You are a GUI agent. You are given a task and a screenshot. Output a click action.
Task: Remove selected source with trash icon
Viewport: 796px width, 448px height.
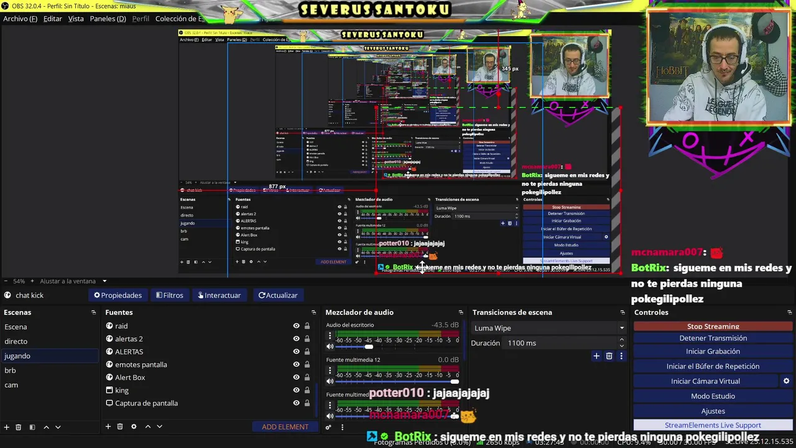[120, 427]
